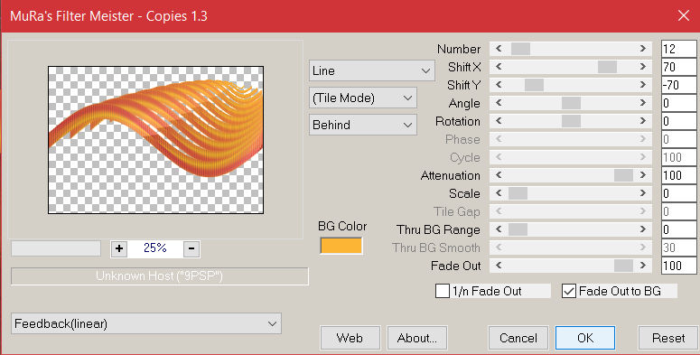Click the Angle value field
Screen dimensions: 700x355
point(678,103)
